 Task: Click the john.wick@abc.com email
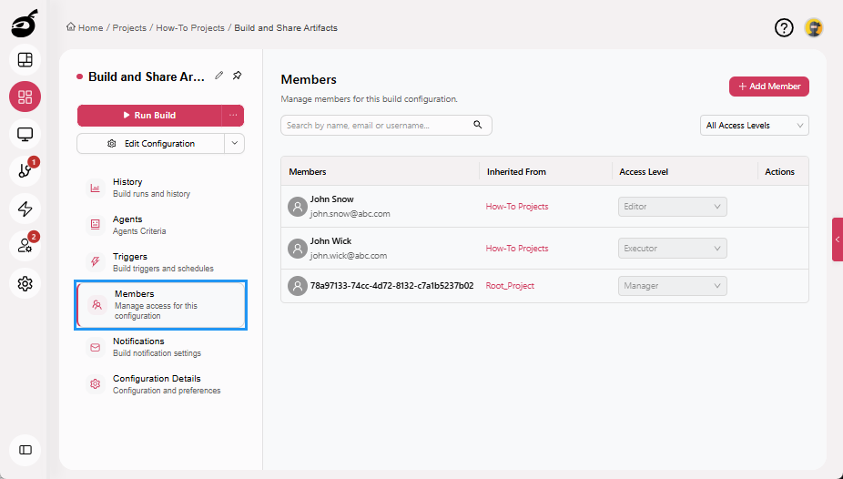349,256
